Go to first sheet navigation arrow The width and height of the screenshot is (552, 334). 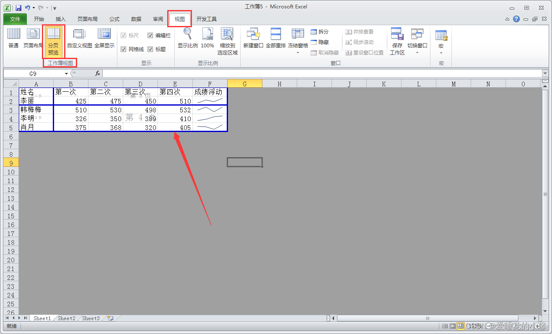tap(7, 318)
